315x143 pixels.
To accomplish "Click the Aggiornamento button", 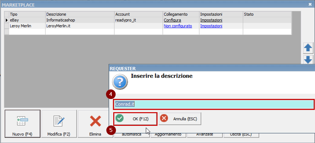I will point(168,135).
